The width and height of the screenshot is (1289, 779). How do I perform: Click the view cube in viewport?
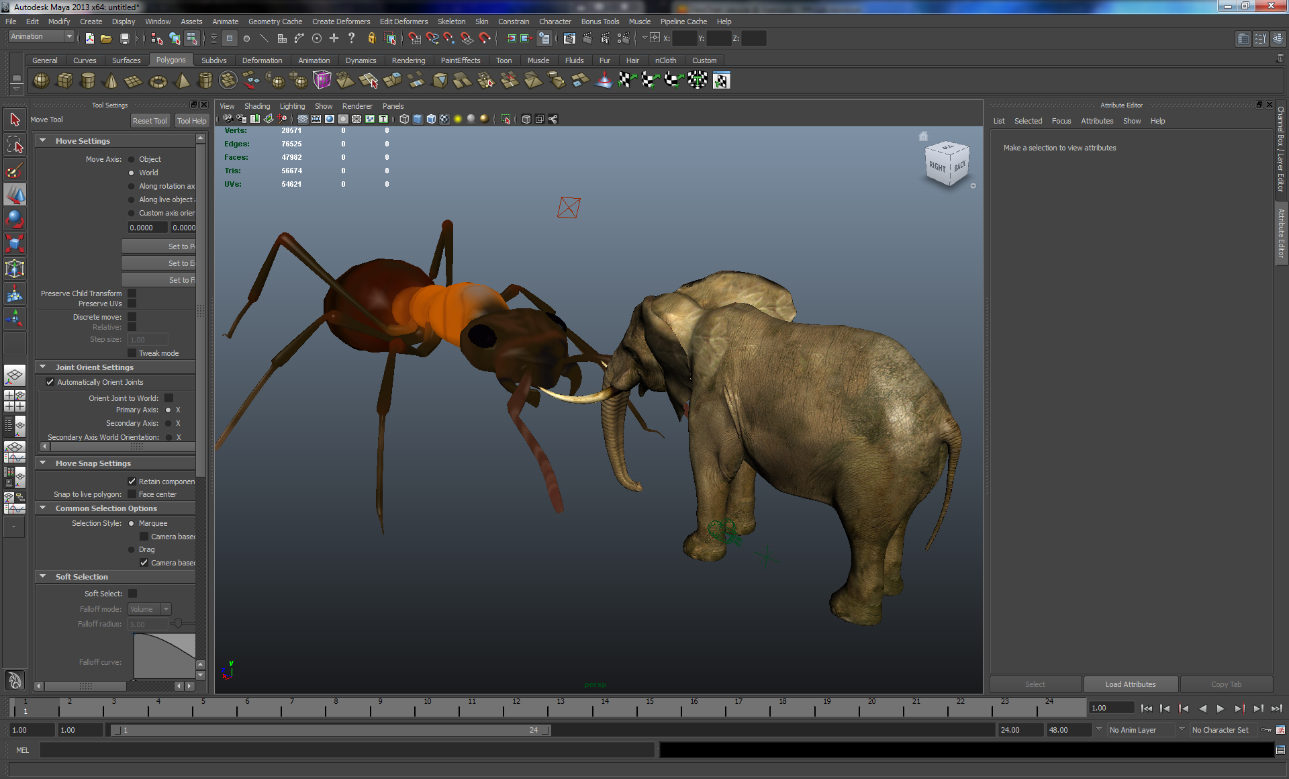[947, 165]
